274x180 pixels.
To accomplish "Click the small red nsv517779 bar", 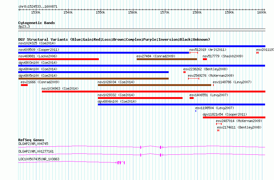I will coord(205,59).
